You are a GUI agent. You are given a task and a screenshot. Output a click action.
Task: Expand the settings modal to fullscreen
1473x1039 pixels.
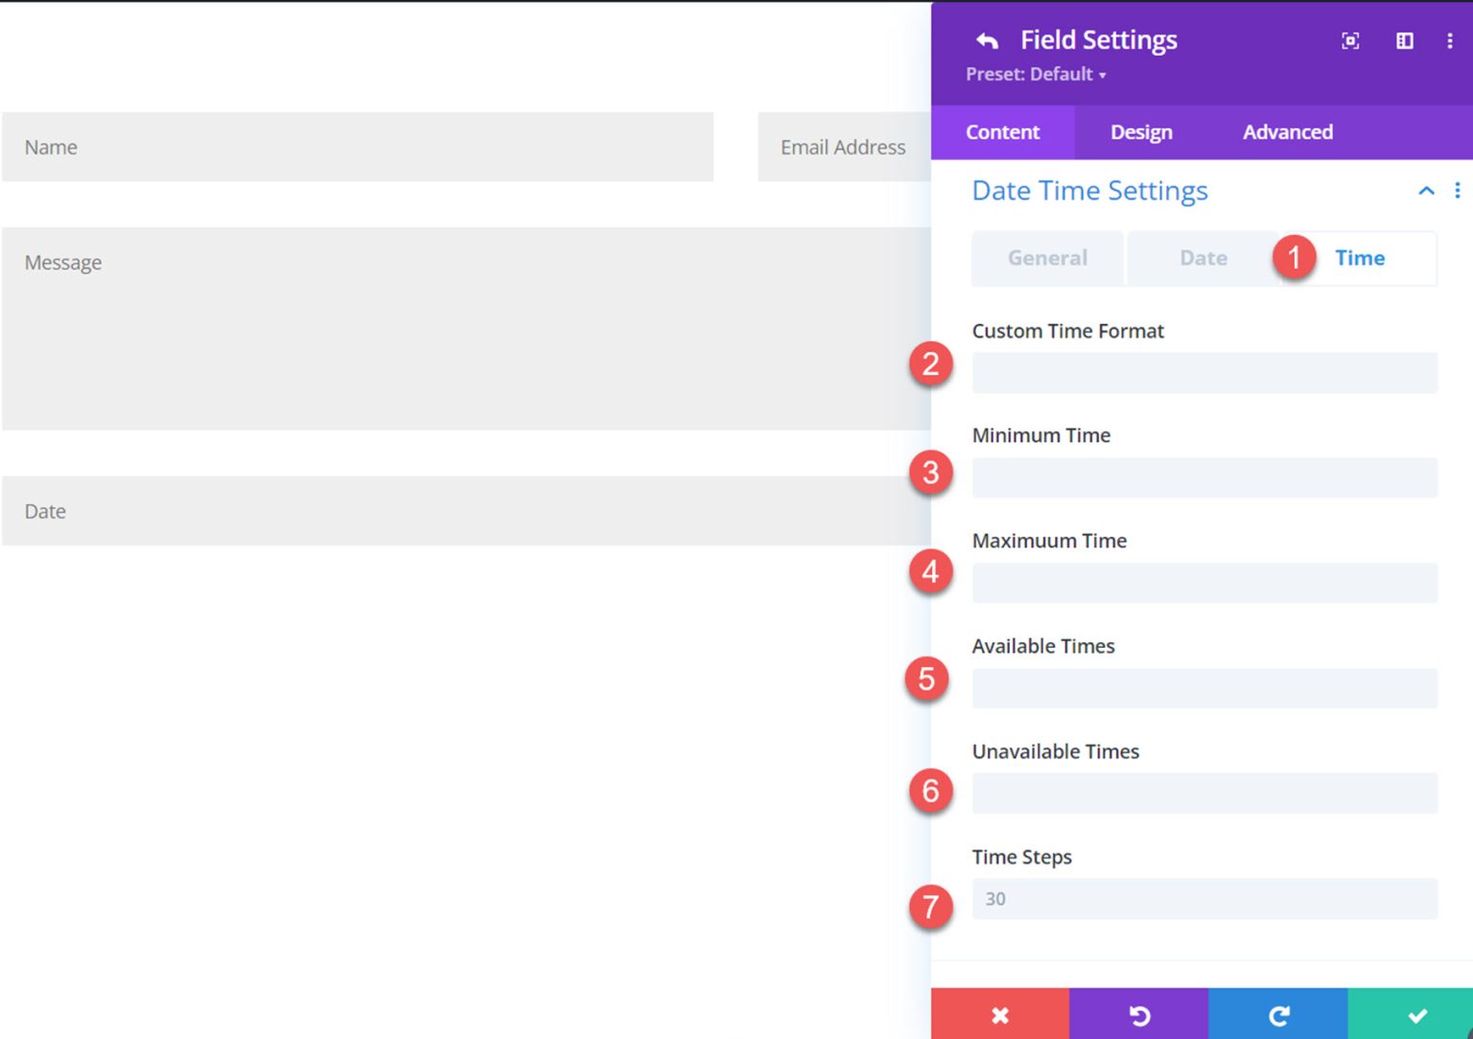pos(1350,41)
